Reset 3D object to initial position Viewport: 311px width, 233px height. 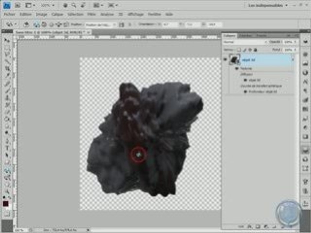coord(26,25)
